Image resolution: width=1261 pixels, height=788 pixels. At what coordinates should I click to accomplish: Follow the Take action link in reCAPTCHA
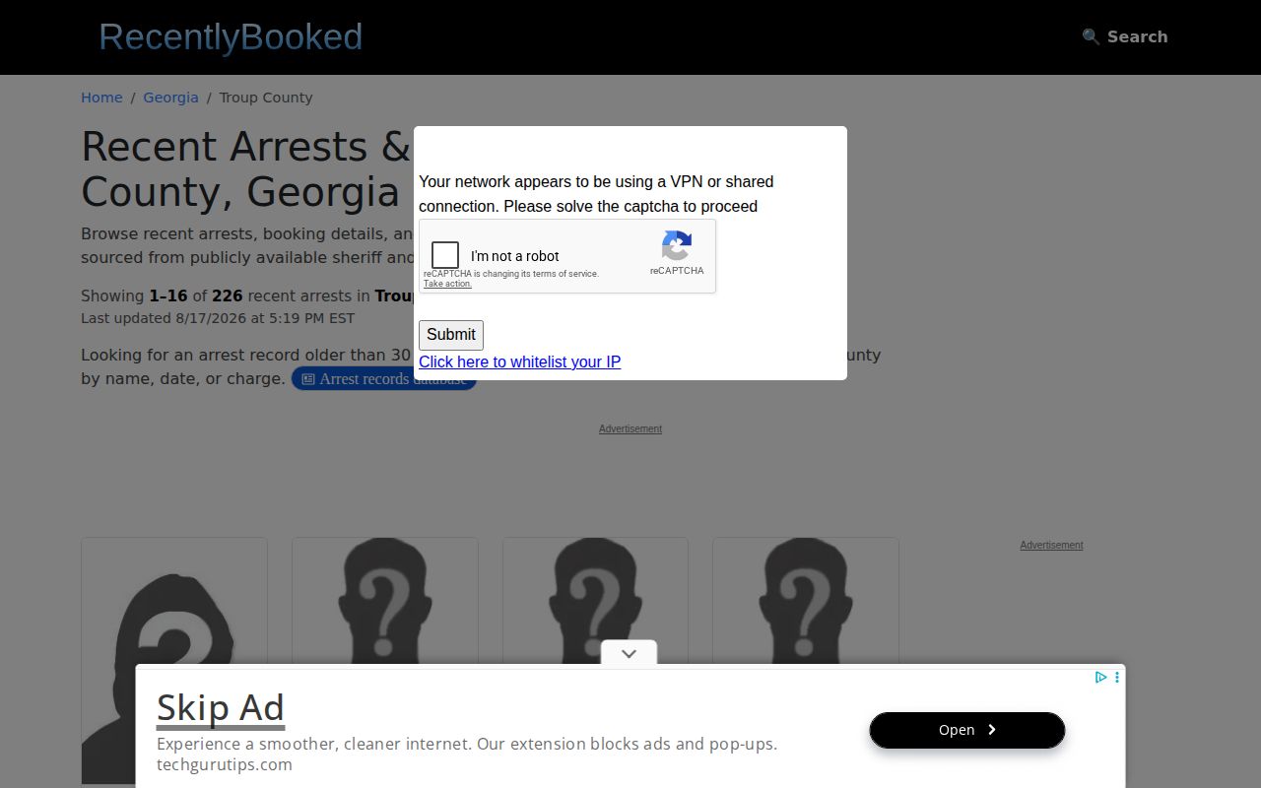[447, 284]
